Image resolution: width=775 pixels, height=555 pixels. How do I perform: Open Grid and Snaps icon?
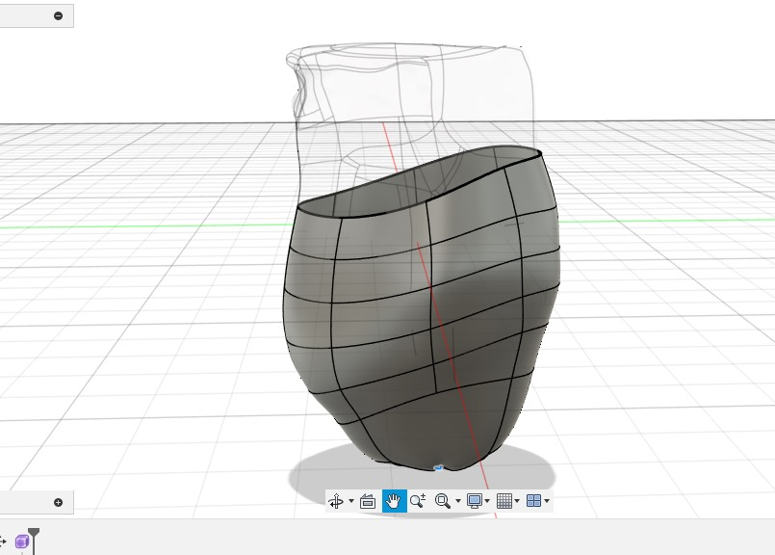pos(504,501)
